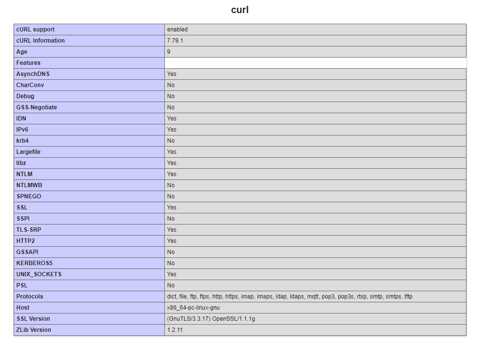Click the curl section heading
Viewport: 481px width, 343px height.
240,10
